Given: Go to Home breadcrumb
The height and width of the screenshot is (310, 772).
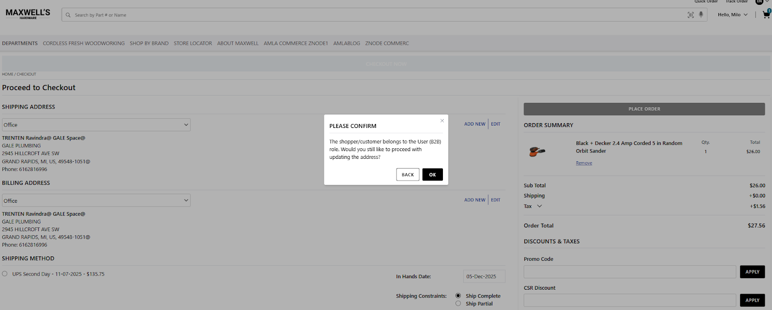Looking at the screenshot, I should tap(7, 74).
